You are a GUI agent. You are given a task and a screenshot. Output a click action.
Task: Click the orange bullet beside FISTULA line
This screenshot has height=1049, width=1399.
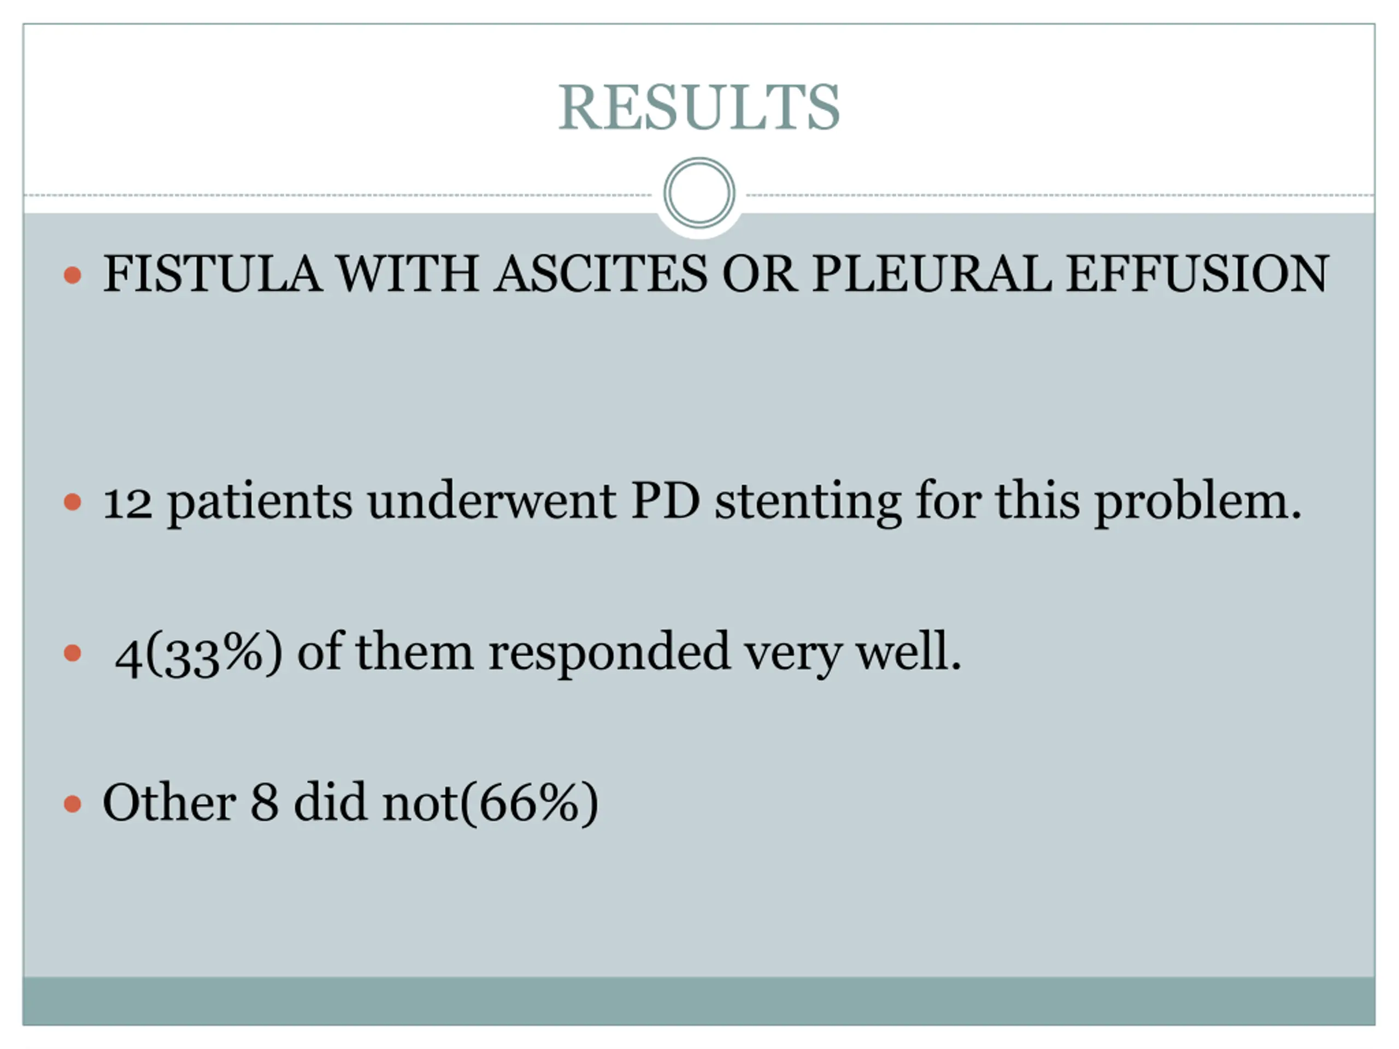tap(73, 275)
